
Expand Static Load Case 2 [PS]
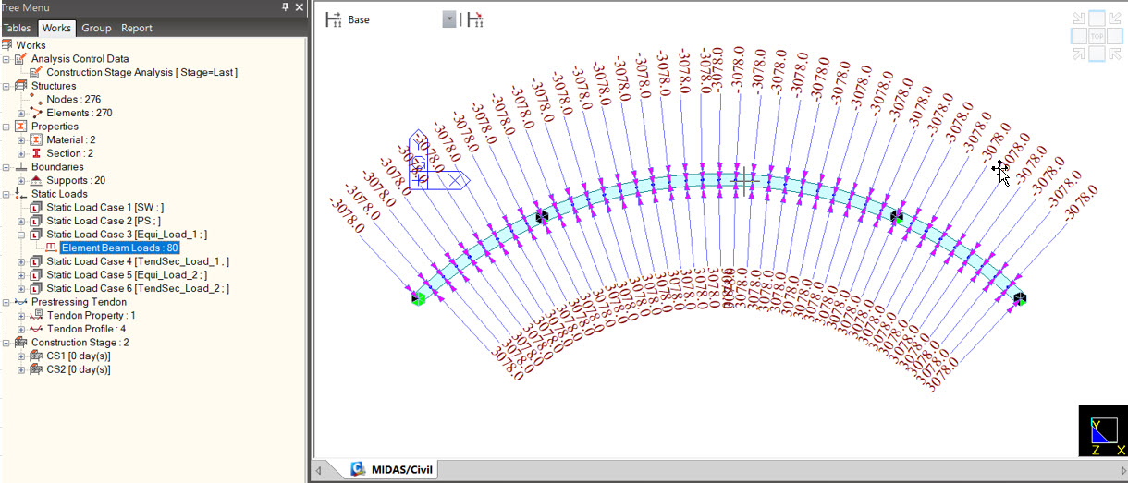tap(21, 221)
